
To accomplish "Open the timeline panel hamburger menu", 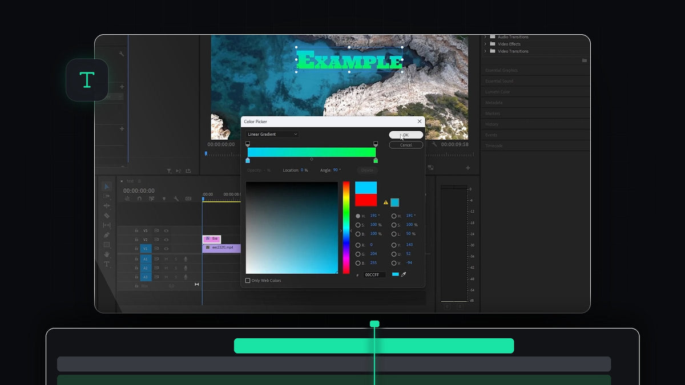I will 139,181.
